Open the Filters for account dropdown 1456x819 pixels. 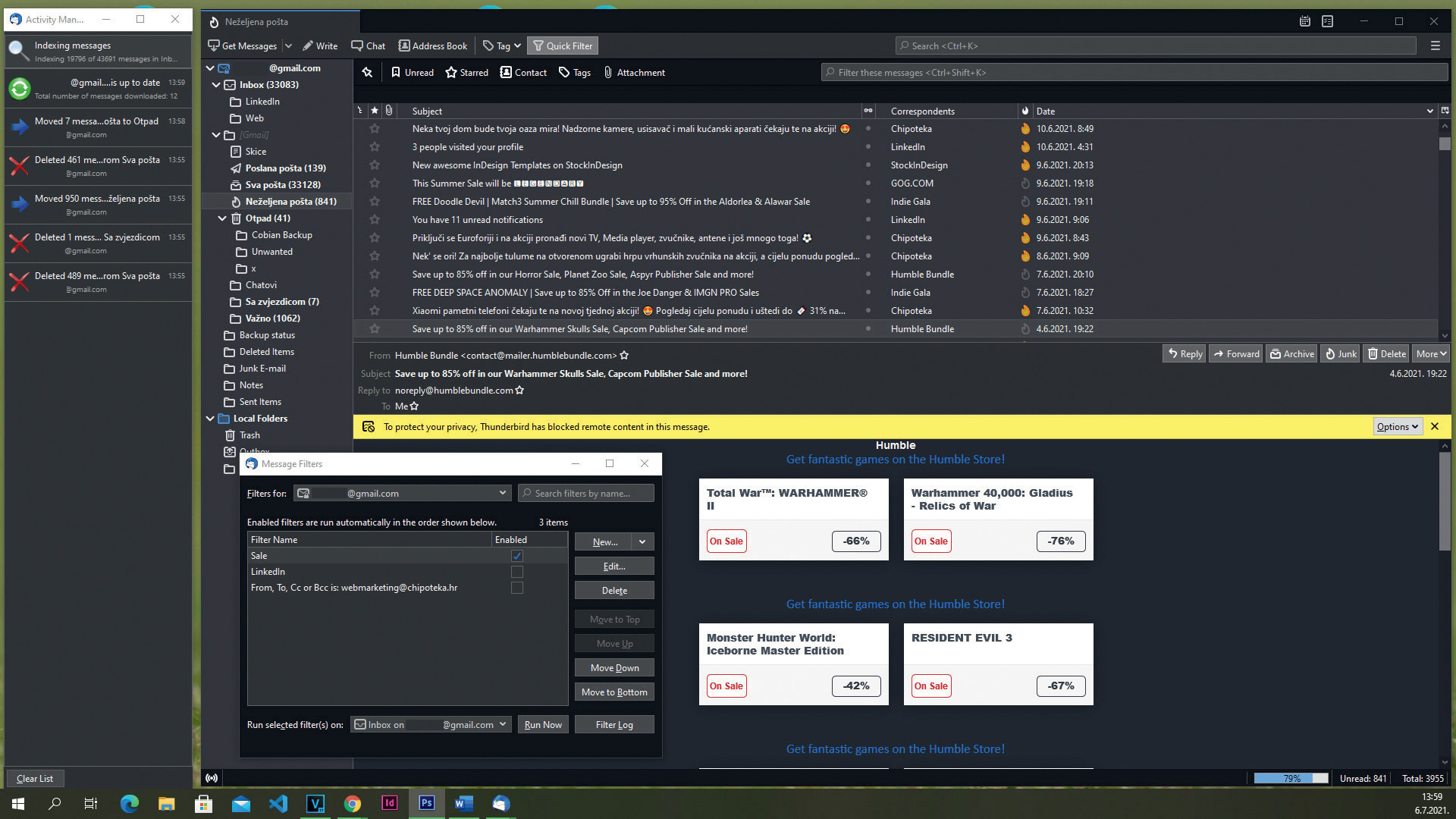pyautogui.click(x=501, y=493)
